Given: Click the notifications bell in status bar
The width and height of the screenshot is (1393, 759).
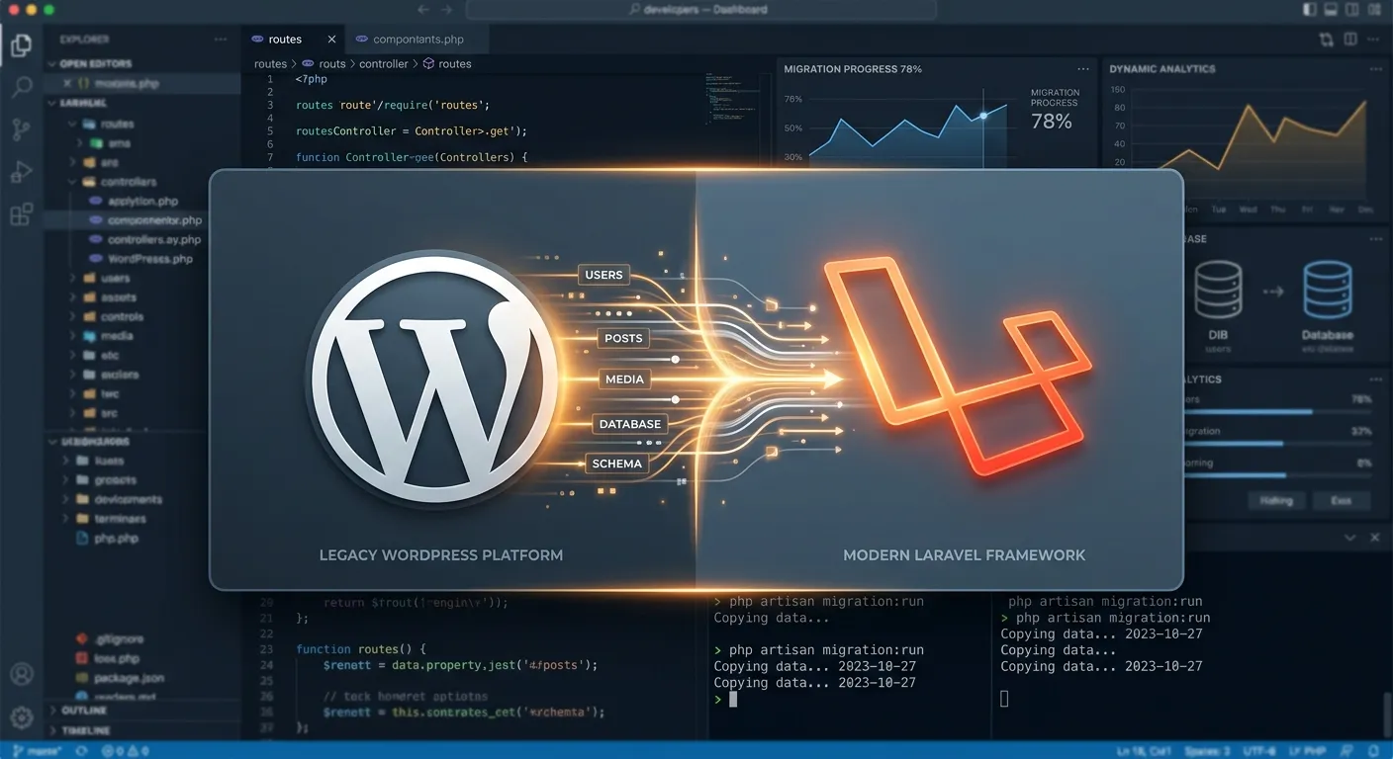Looking at the screenshot, I should coord(1374,750).
